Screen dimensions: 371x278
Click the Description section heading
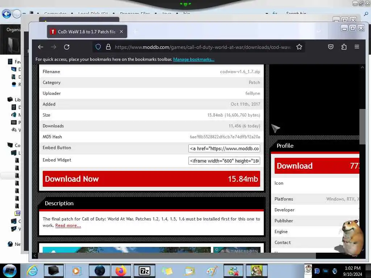59,203
